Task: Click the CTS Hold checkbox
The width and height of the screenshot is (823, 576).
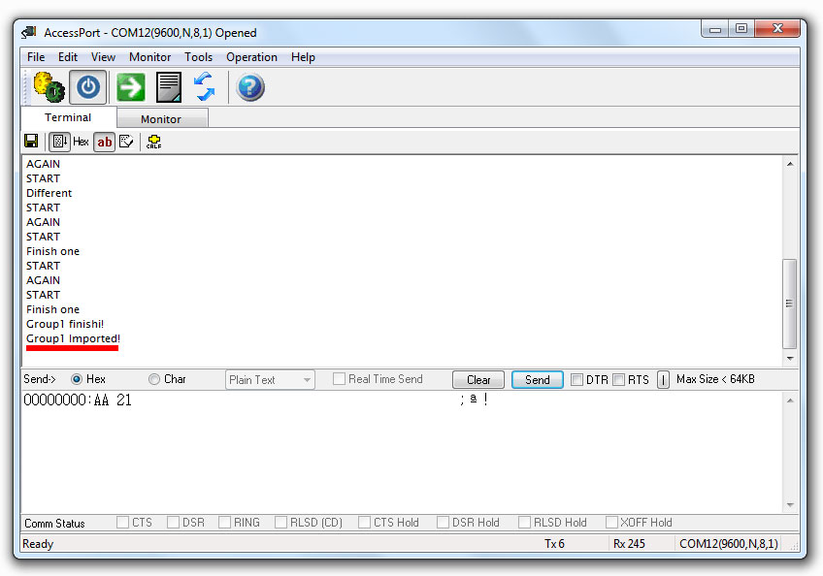Action: pos(364,522)
